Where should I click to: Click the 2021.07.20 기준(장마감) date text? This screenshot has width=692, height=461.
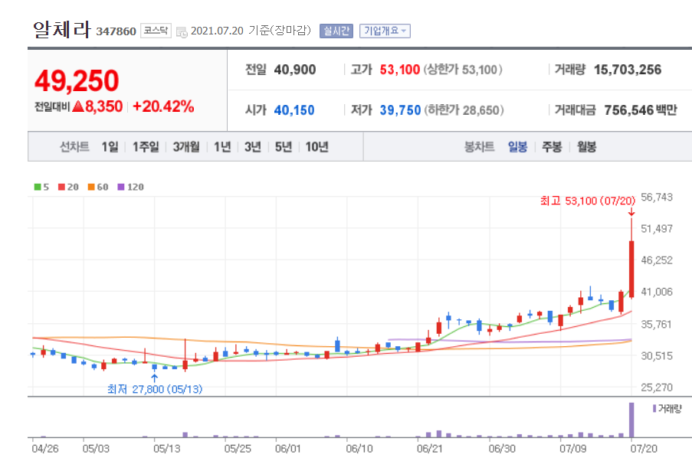(251, 31)
